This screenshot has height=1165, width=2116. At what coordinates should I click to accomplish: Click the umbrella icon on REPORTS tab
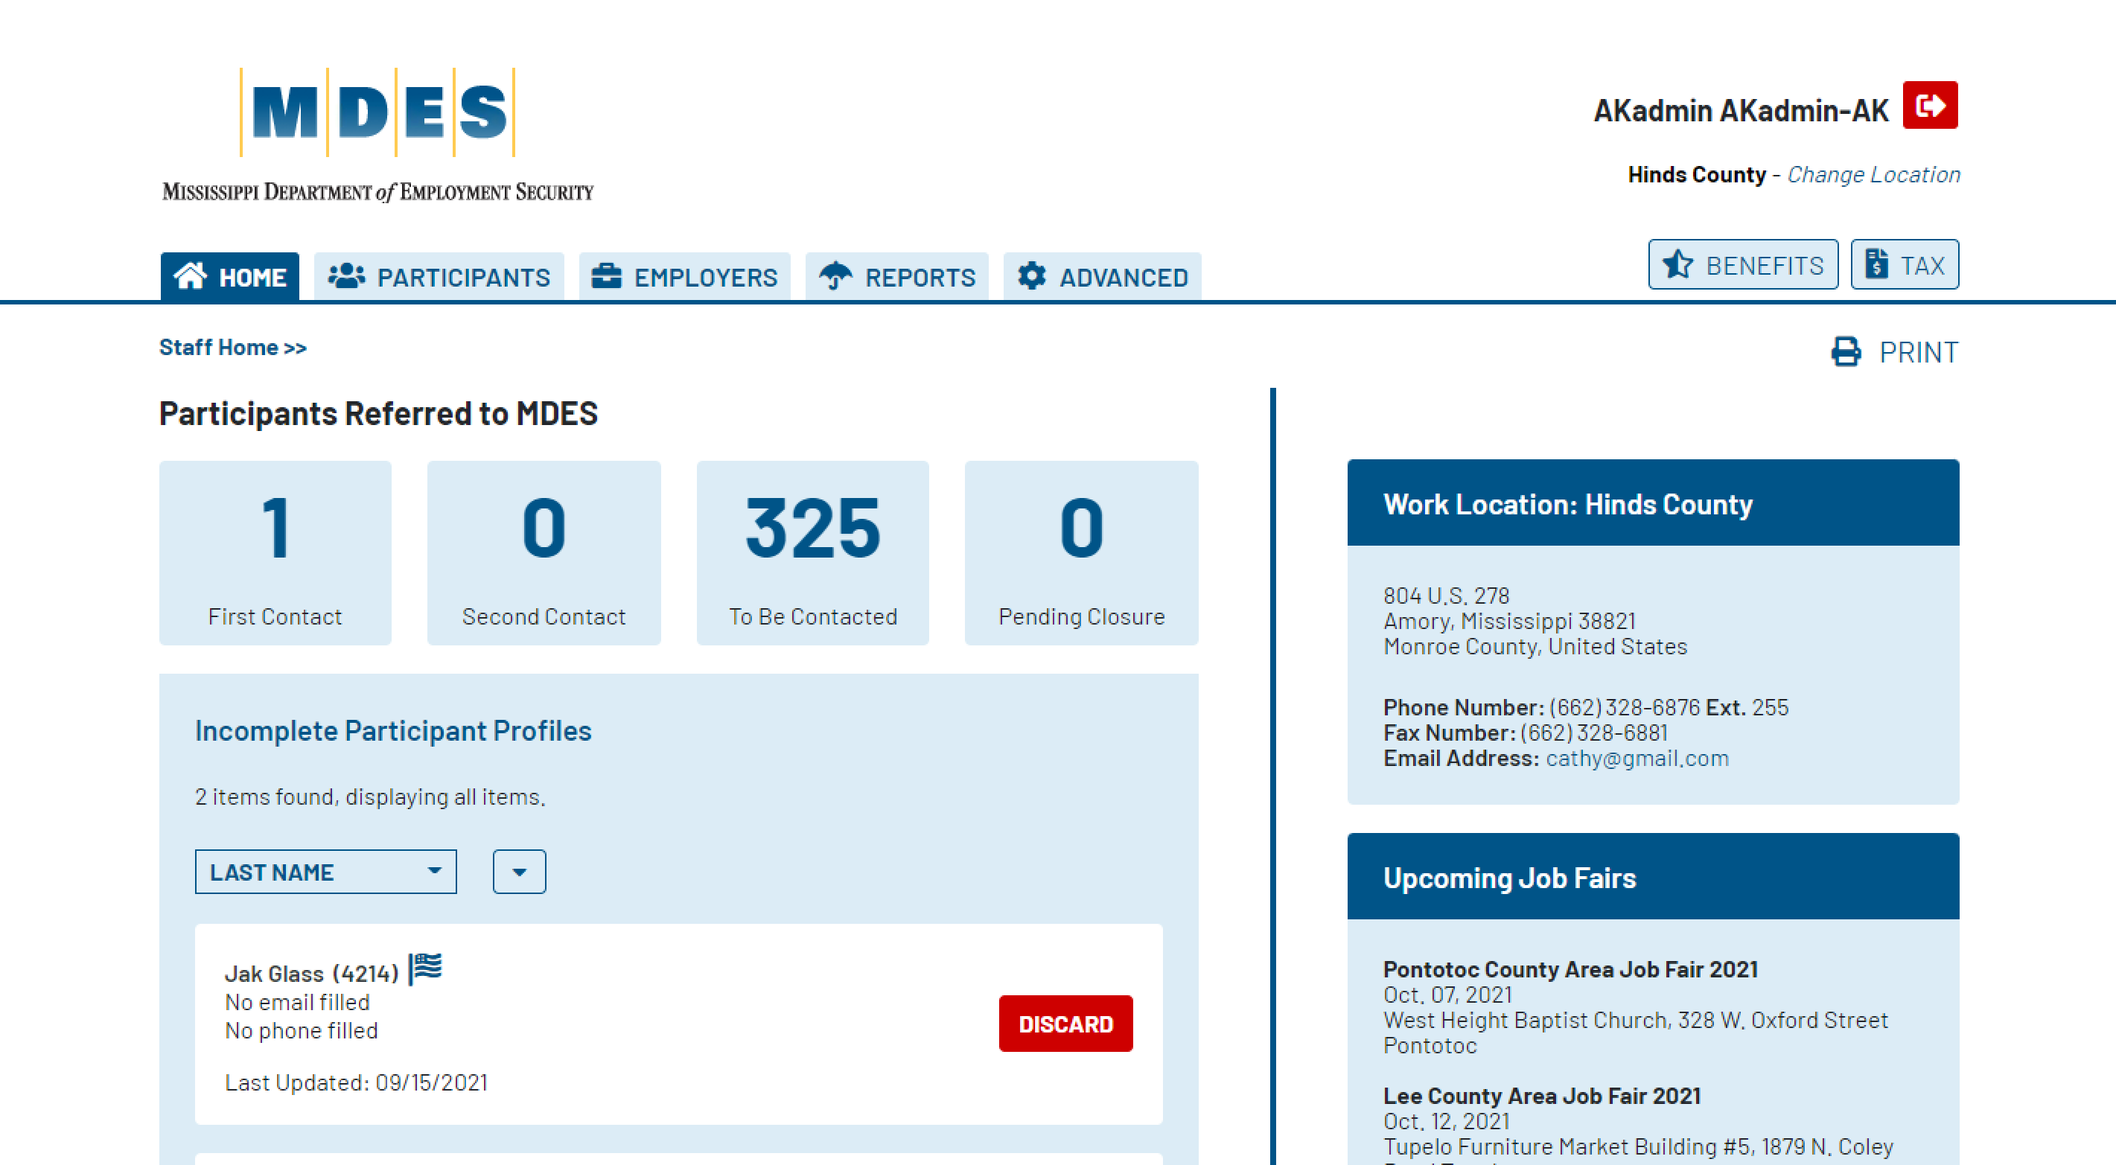pos(835,276)
